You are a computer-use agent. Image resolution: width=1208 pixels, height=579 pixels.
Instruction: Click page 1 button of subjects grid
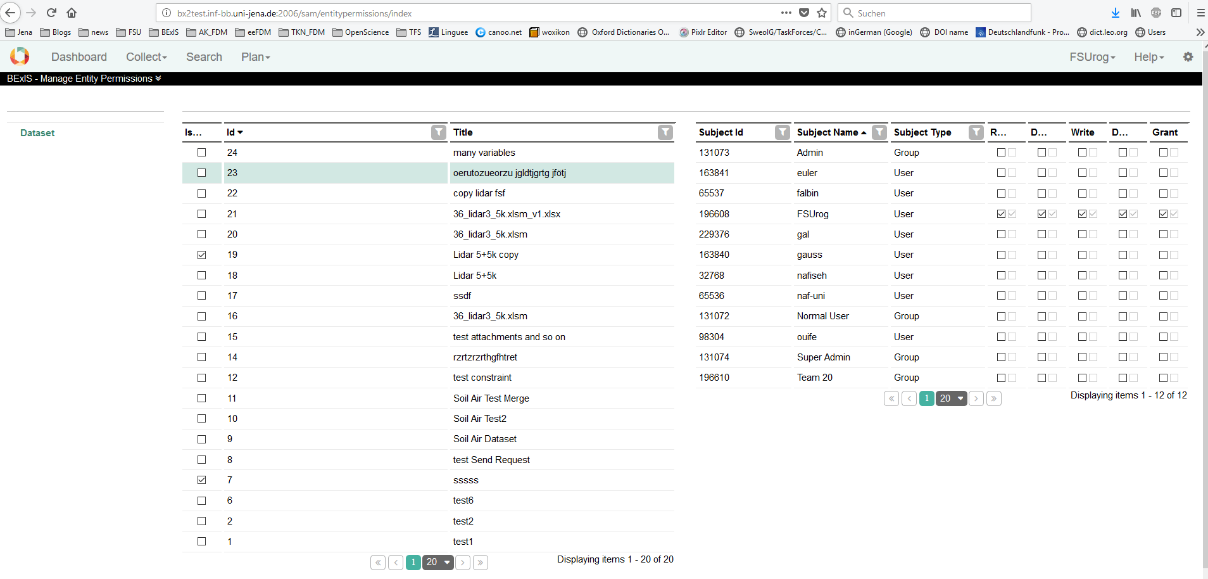click(x=927, y=398)
